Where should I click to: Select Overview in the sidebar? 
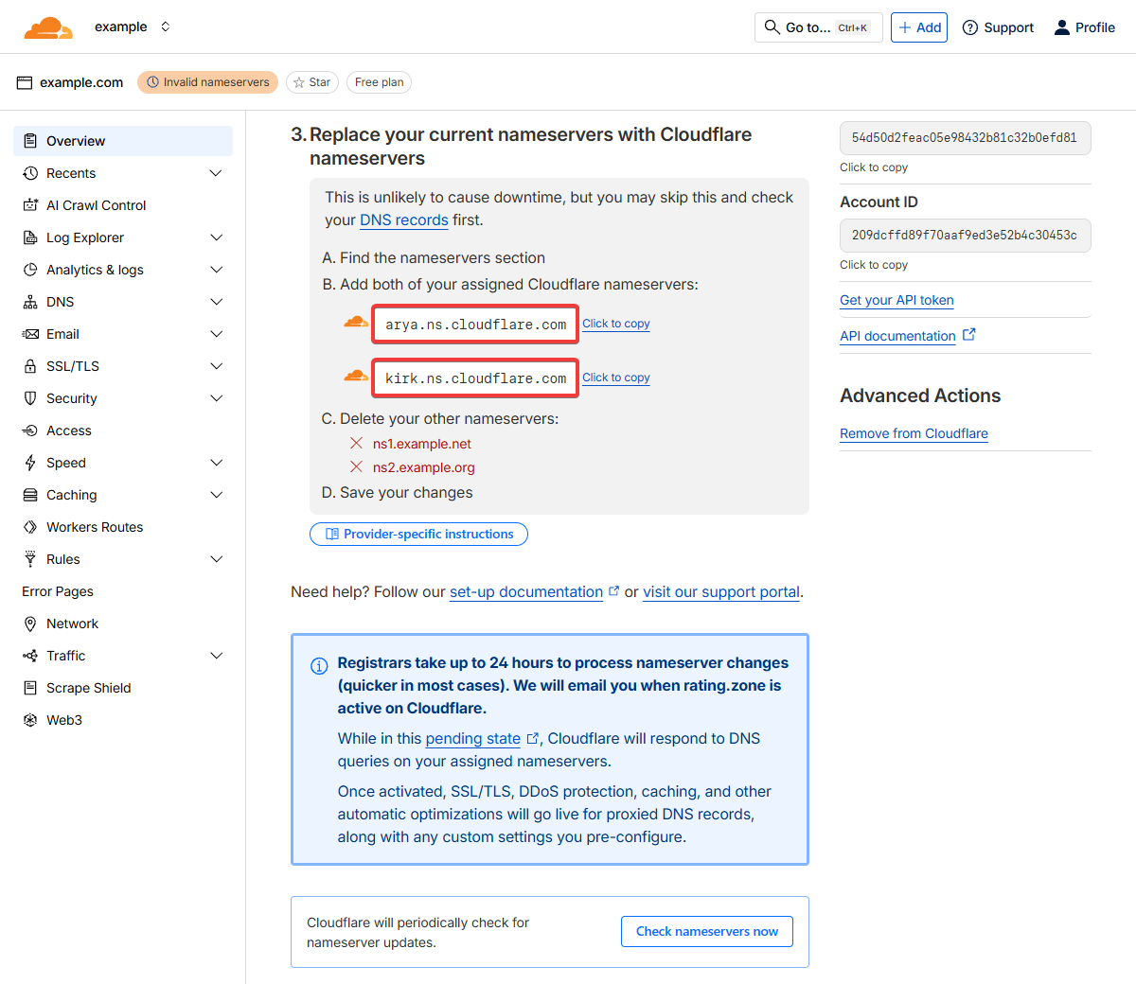coord(76,141)
